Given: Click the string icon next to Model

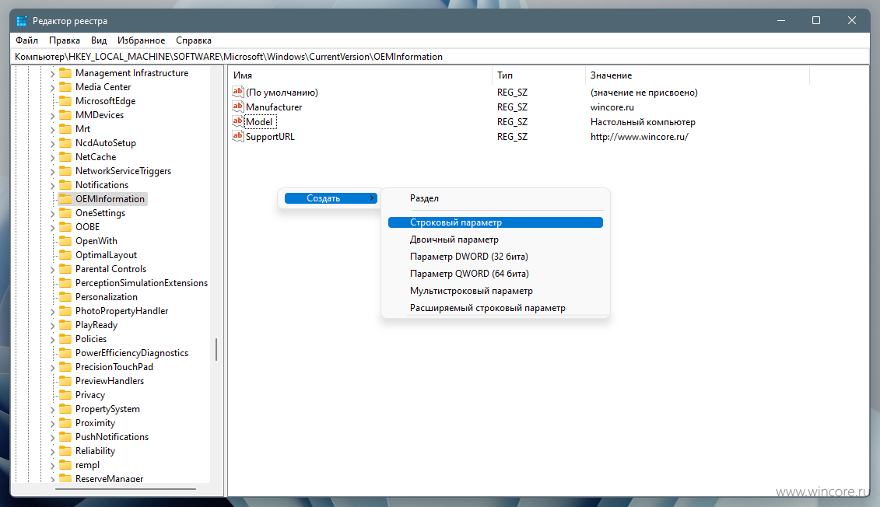Looking at the screenshot, I should 238,121.
